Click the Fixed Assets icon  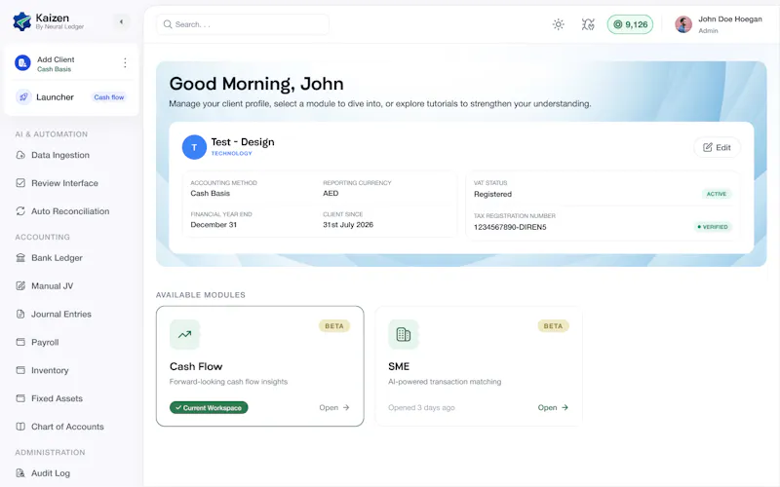[20, 398]
